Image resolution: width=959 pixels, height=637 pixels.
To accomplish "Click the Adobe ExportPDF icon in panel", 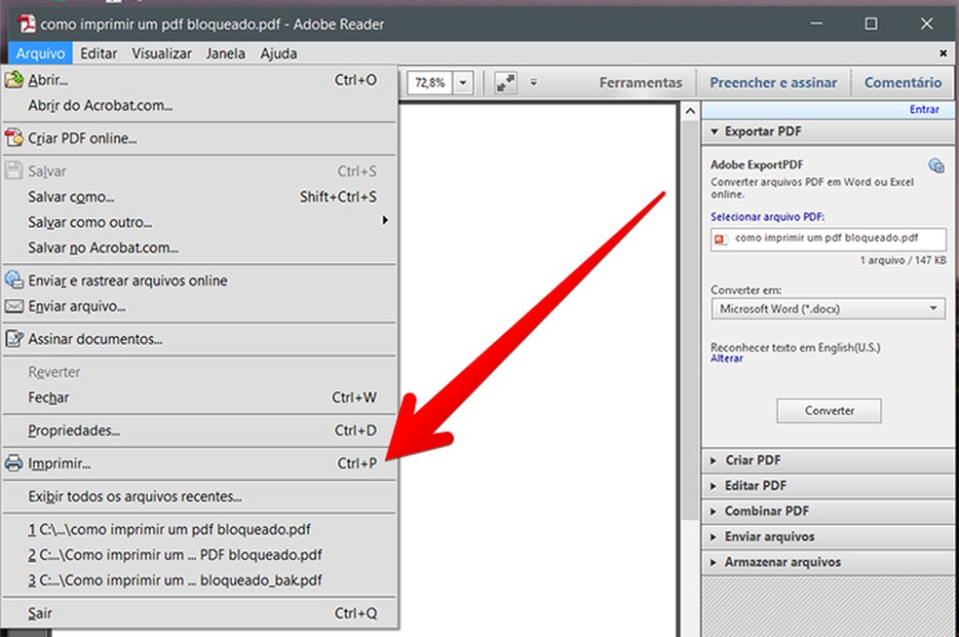I will (x=936, y=166).
